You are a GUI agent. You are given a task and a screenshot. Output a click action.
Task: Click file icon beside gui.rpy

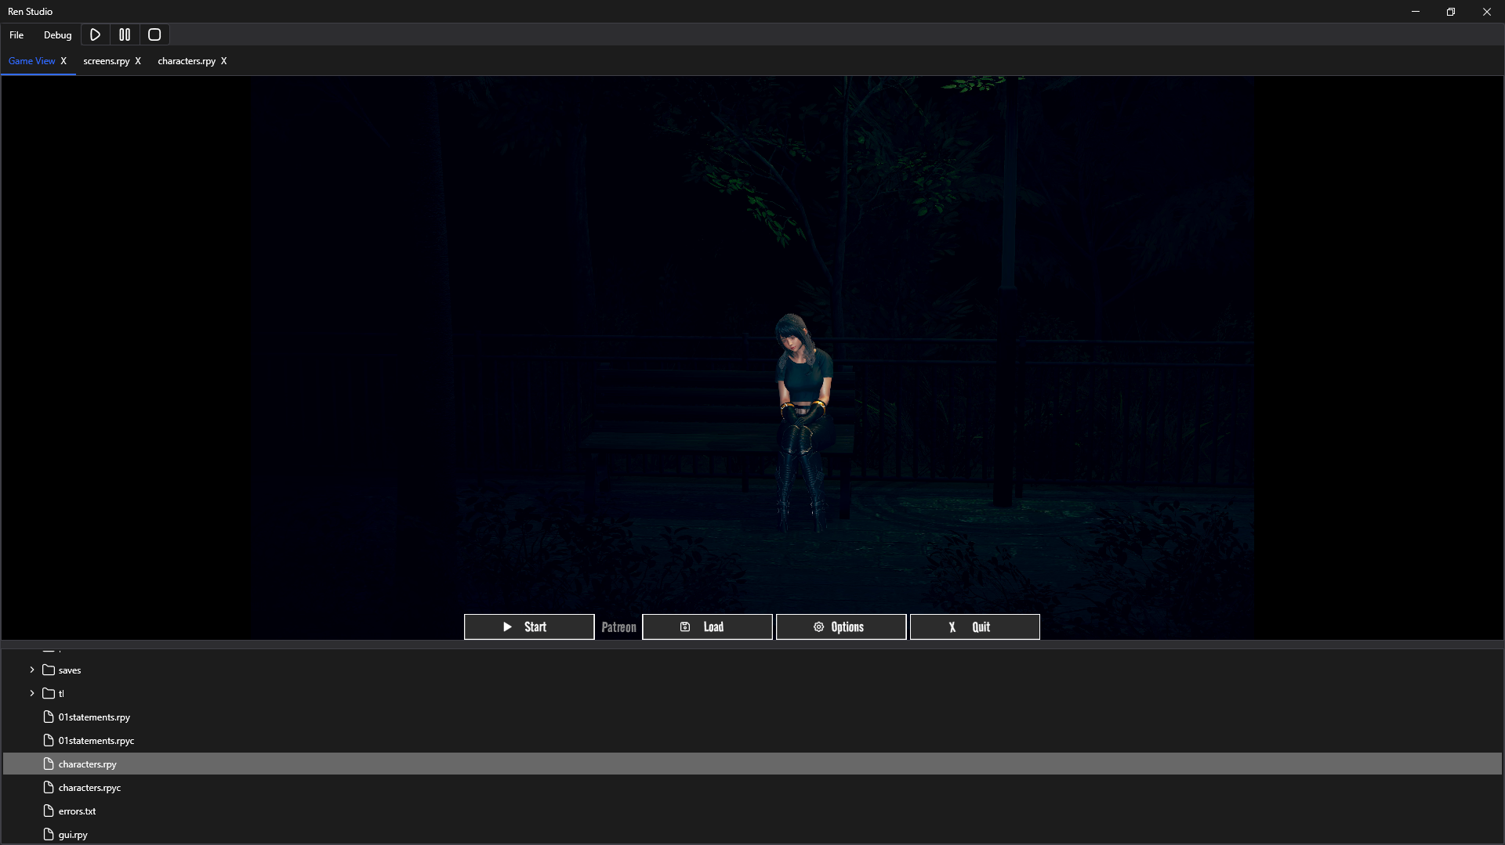click(x=49, y=834)
